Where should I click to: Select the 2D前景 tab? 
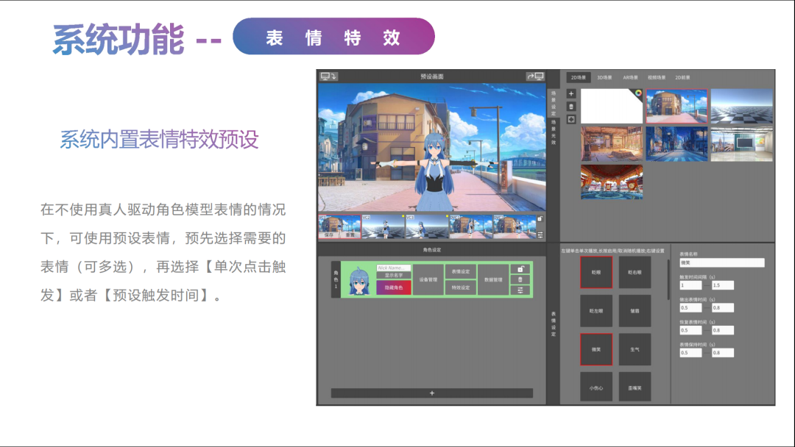click(x=682, y=77)
